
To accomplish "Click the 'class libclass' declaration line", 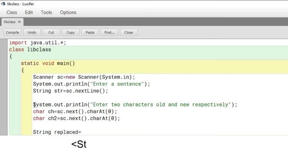I will (30, 49).
